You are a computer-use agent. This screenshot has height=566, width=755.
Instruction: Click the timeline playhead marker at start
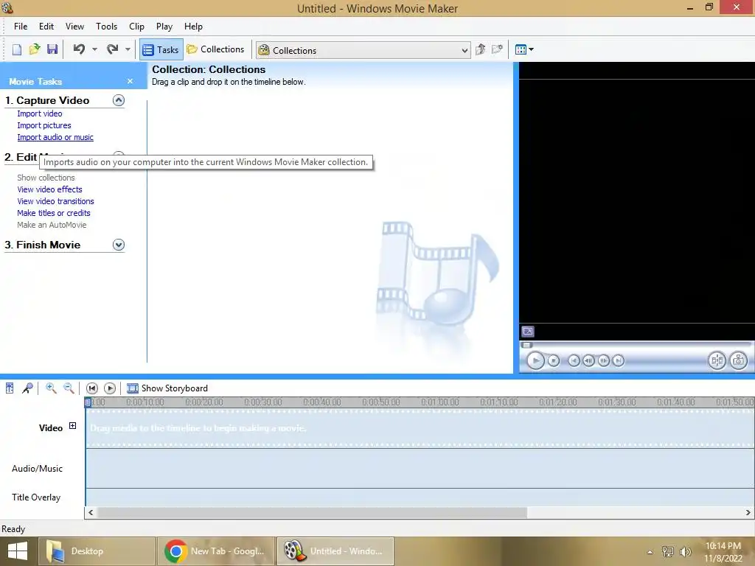pos(88,402)
